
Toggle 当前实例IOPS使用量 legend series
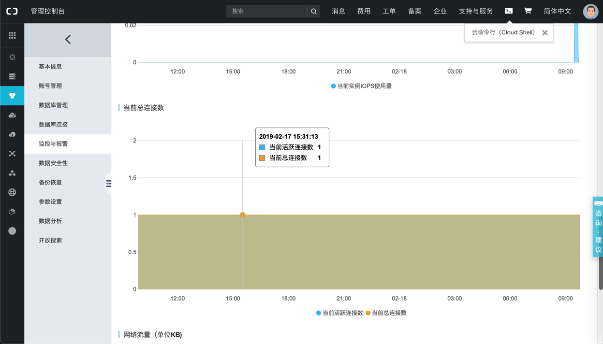361,86
